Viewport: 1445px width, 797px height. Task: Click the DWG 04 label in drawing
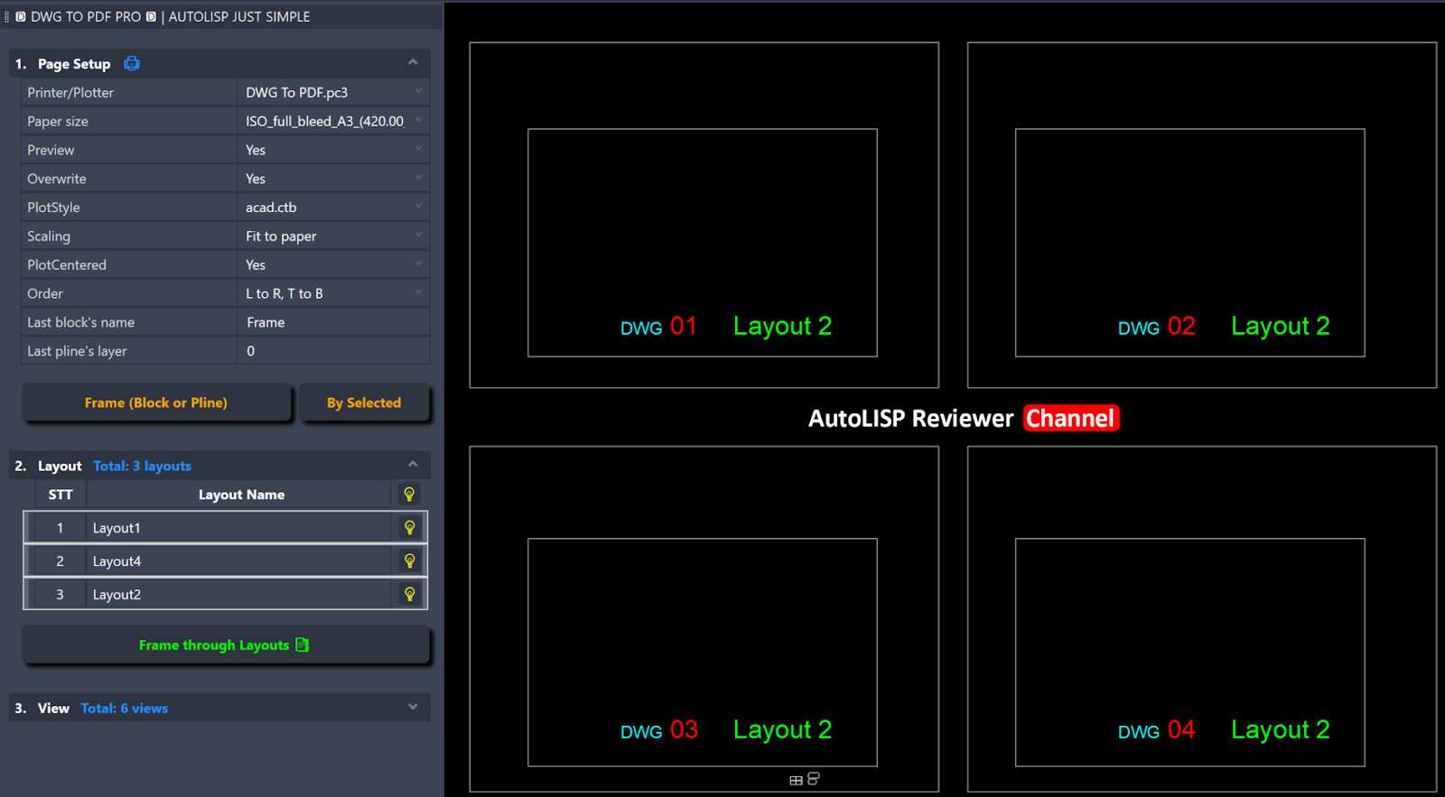pos(1156,730)
